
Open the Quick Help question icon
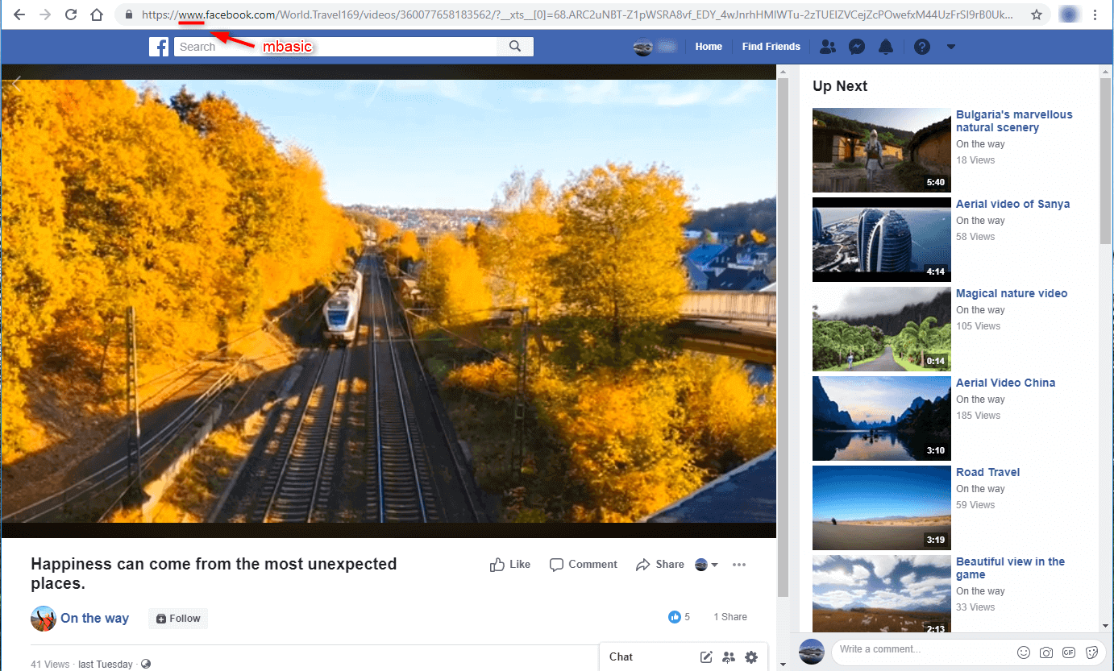(922, 47)
